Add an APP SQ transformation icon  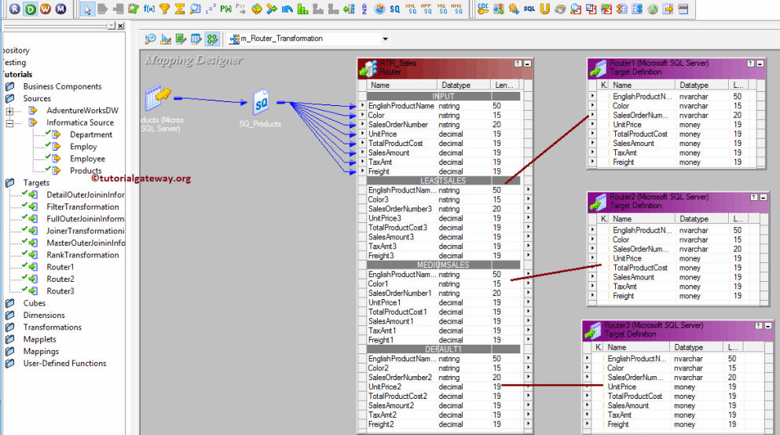tap(427, 9)
